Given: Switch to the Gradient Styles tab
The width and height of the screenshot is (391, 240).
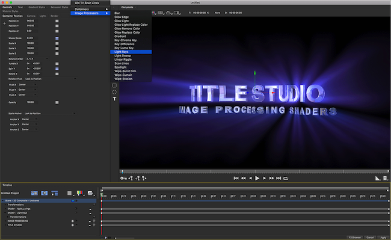Looking at the screenshot, I should 37,7.
